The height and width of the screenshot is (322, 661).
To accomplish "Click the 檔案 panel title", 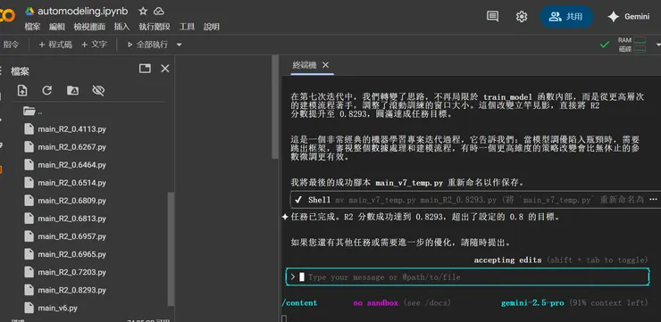I will (20, 71).
